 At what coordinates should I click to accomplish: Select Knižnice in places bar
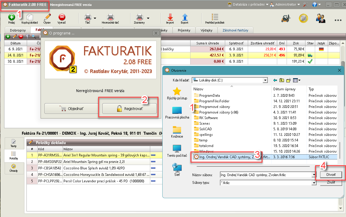click(177, 132)
